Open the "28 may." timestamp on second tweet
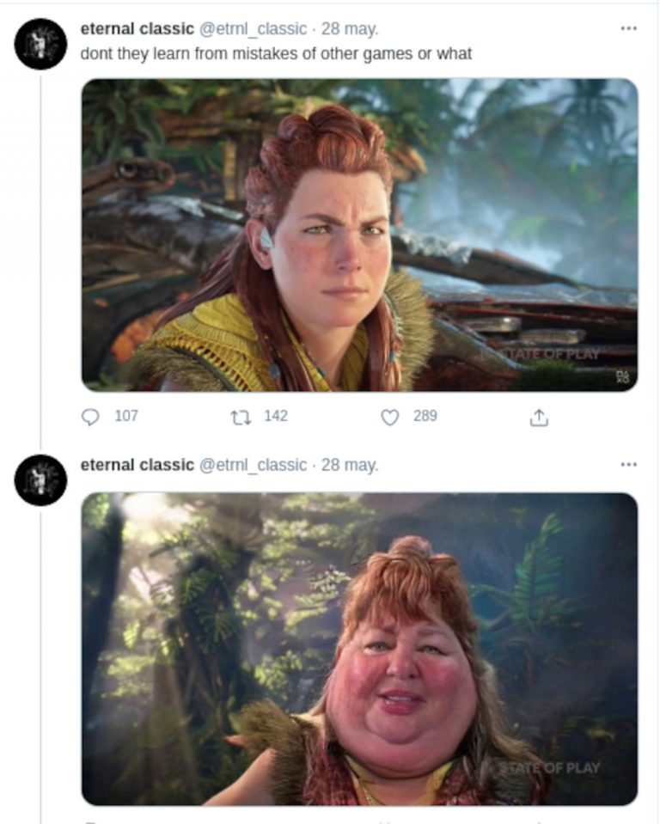The image size is (660, 824). click(x=350, y=465)
